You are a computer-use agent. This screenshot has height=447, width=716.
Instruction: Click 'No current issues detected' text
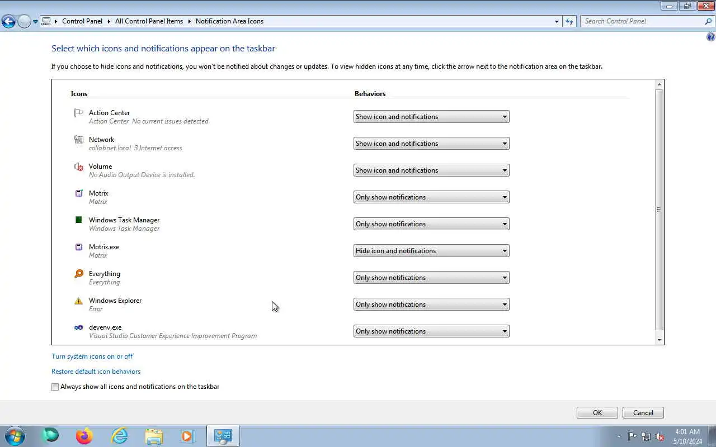pos(170,121)
